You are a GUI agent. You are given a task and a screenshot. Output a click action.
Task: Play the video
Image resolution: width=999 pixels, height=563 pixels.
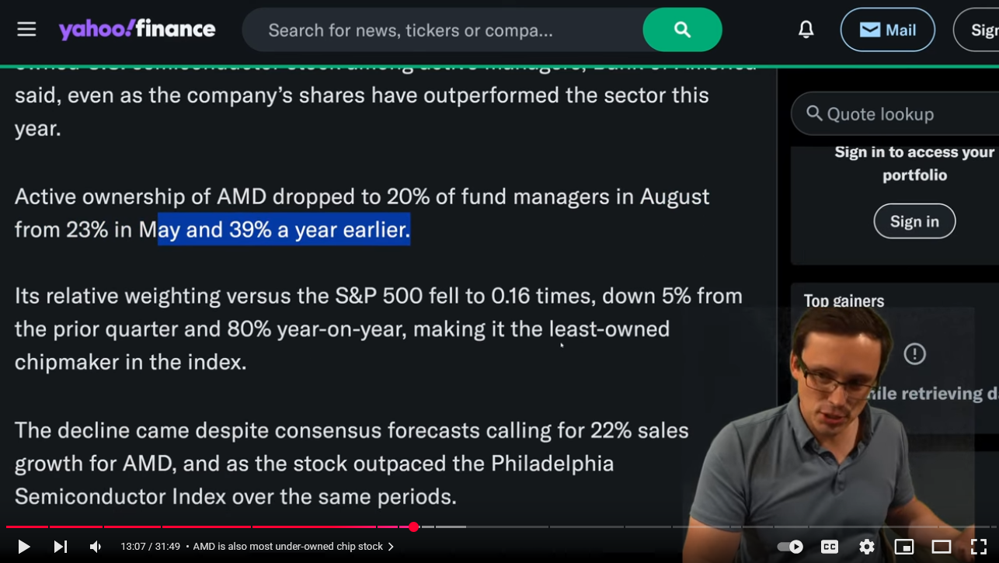(x=23, y=547)
